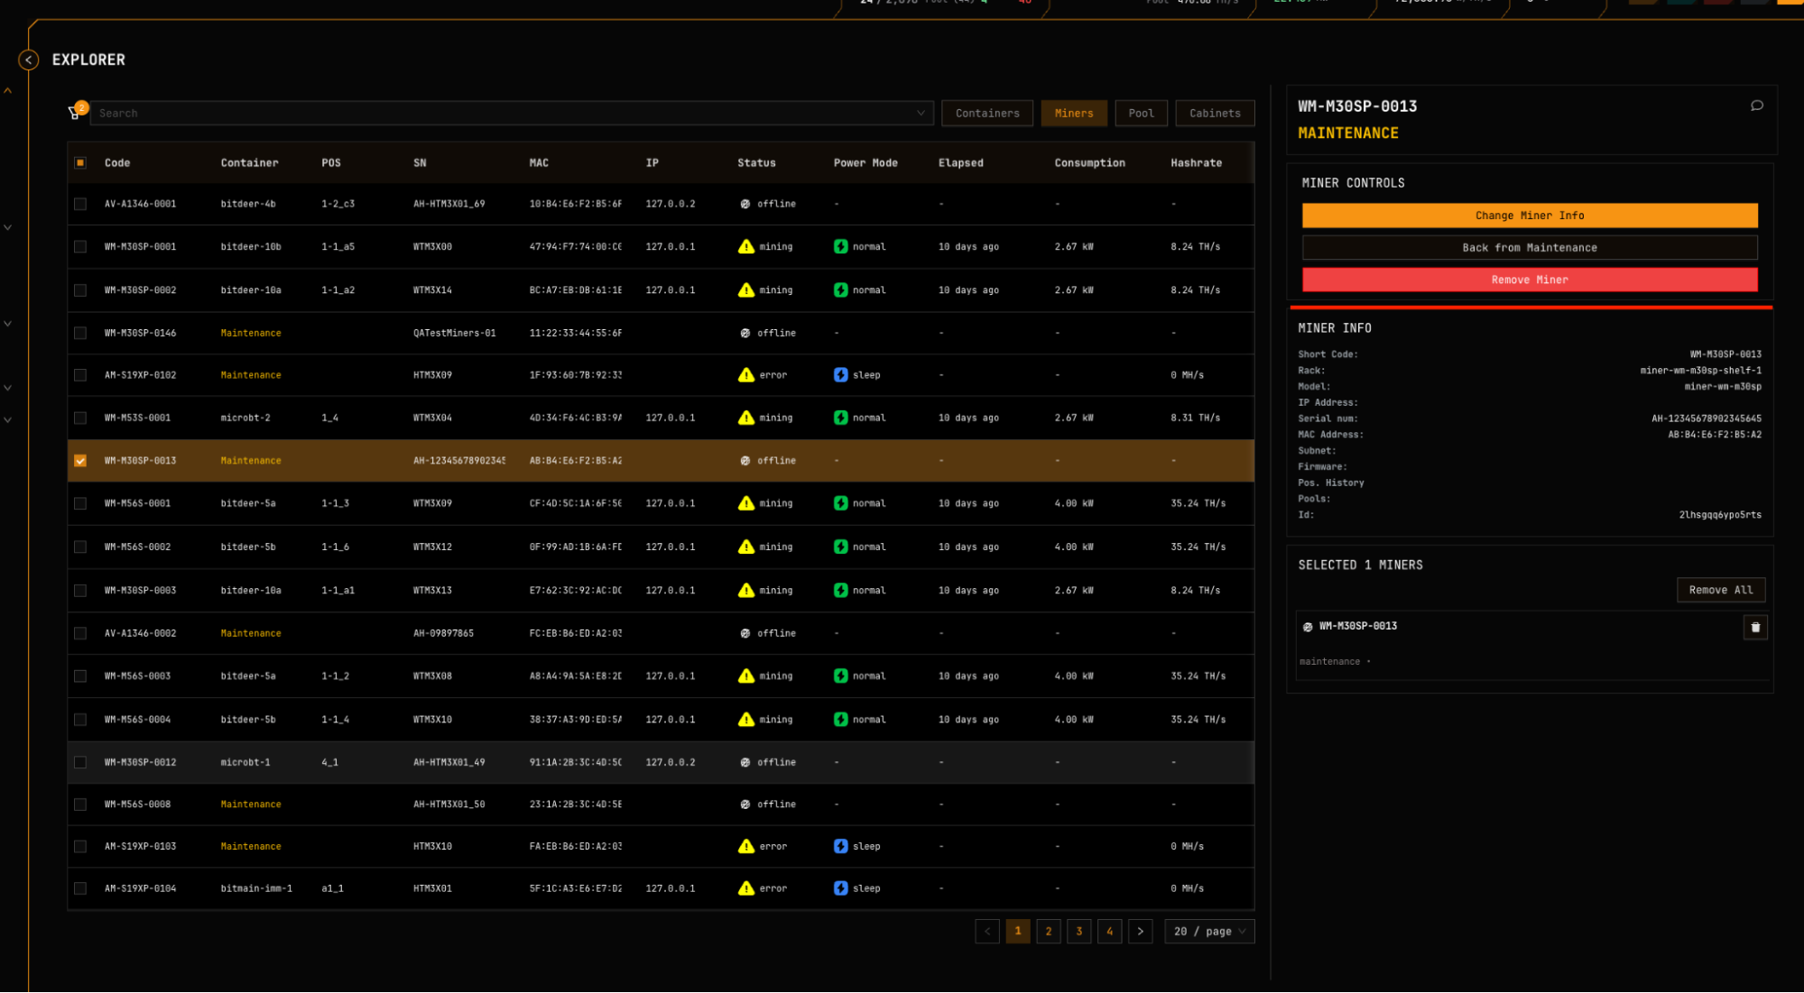Viewport: 1804px width, 993px height.
Task: Uncheck the WM-M30SP-0013 row checkbox
Action: pyautogui.click(x=80, y=460)
